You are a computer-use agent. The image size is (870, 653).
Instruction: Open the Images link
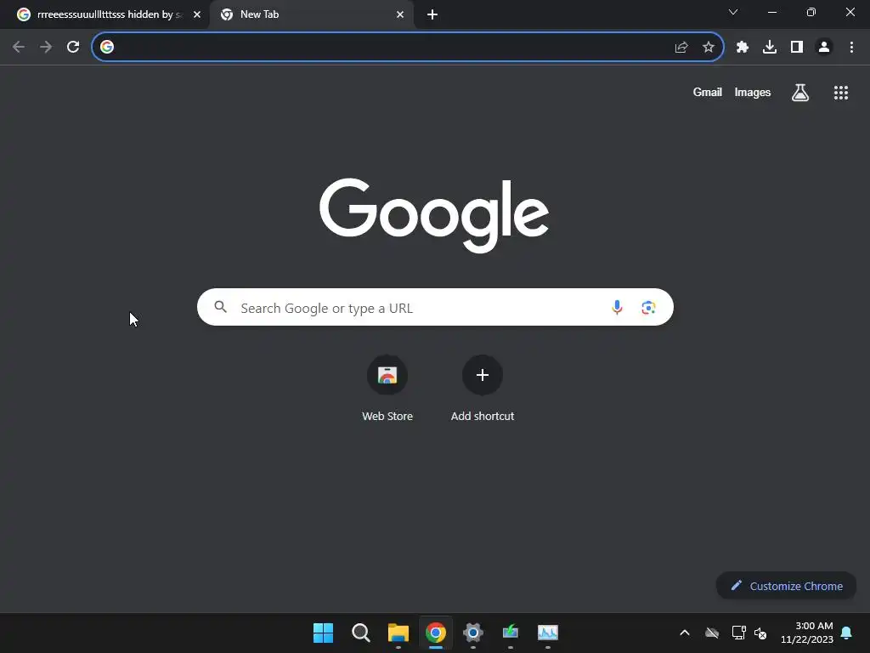[753, 92]
